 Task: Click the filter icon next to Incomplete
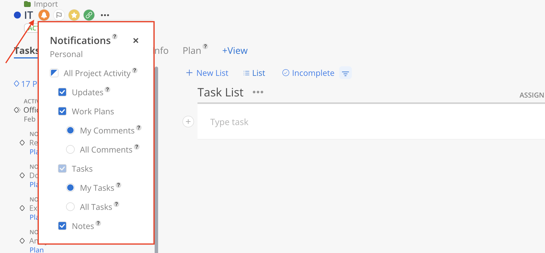(345, 73)
